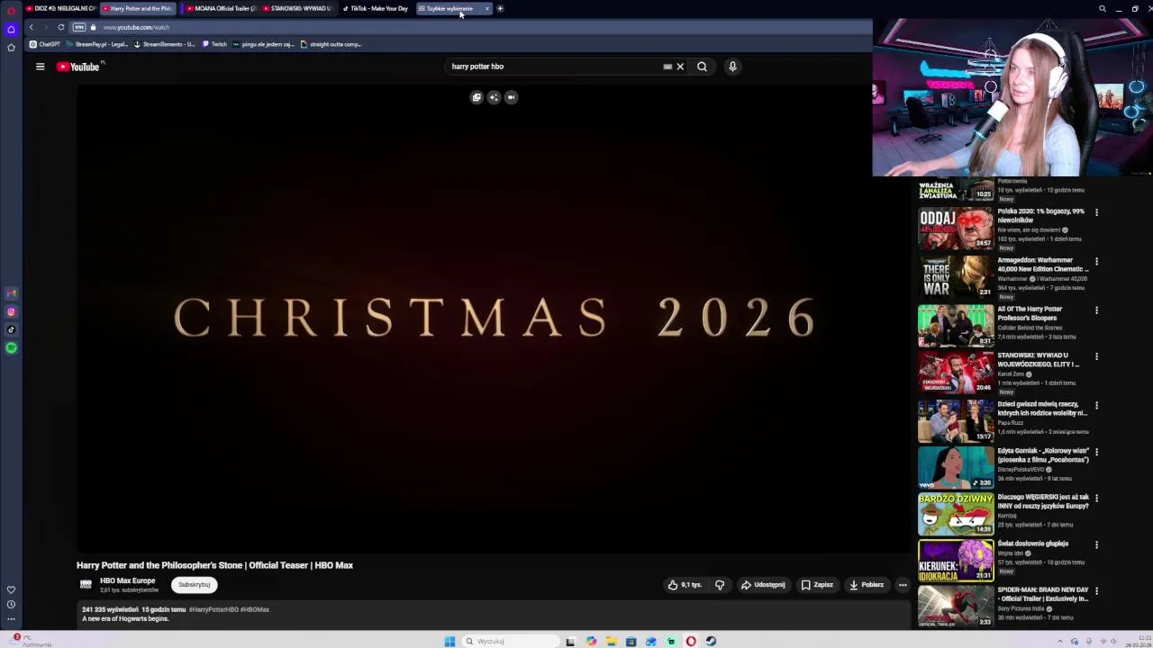Reload the page with refresh icon

[61, 27]
